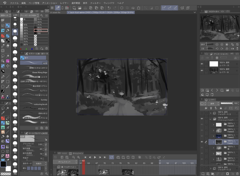Click the lock layer icon
Viewport: 240px width, 176px height.
click(221, 108)
